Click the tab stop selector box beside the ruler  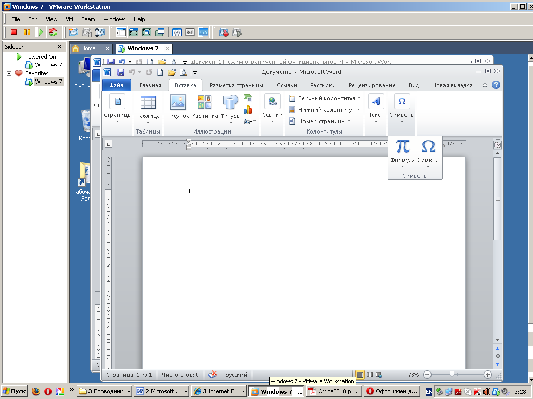coord(108,144)
